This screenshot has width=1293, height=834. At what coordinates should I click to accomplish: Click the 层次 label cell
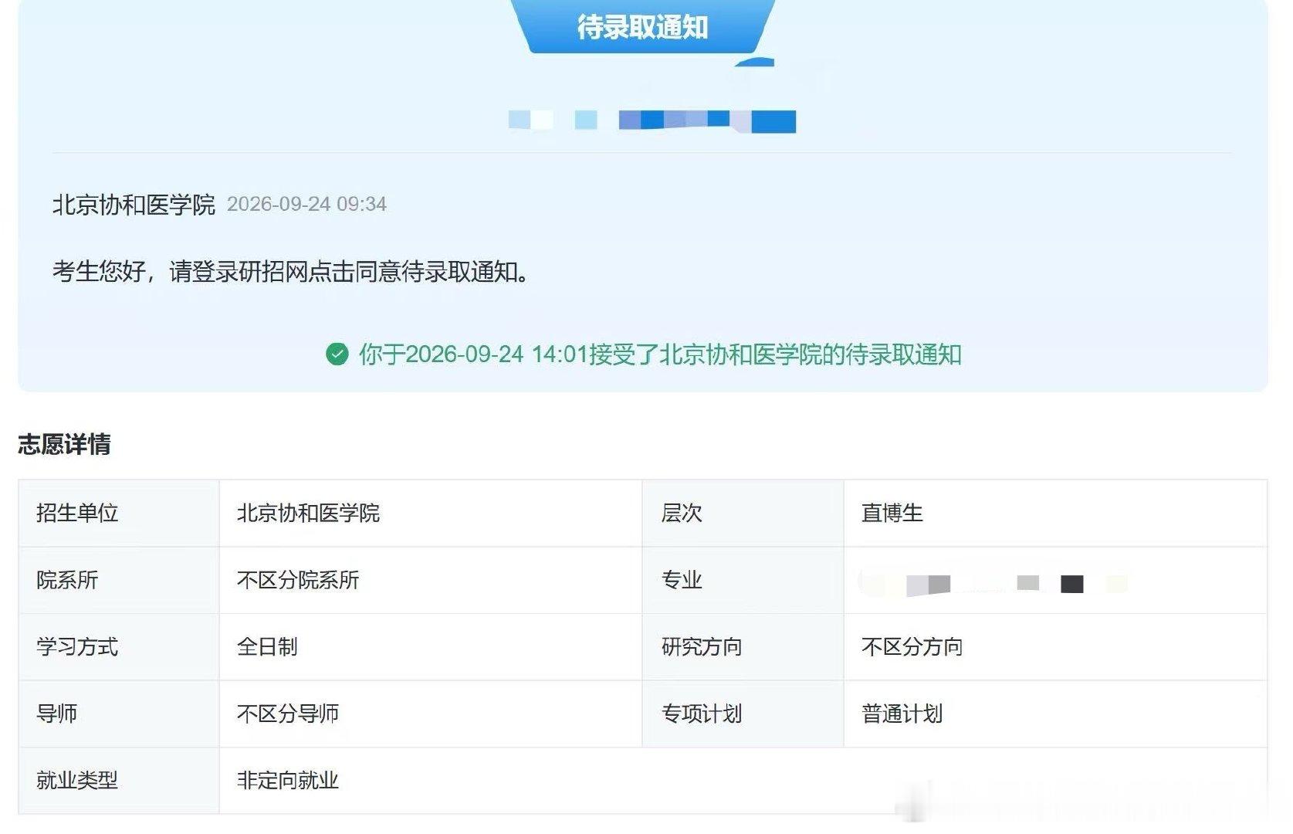point(743,514)
